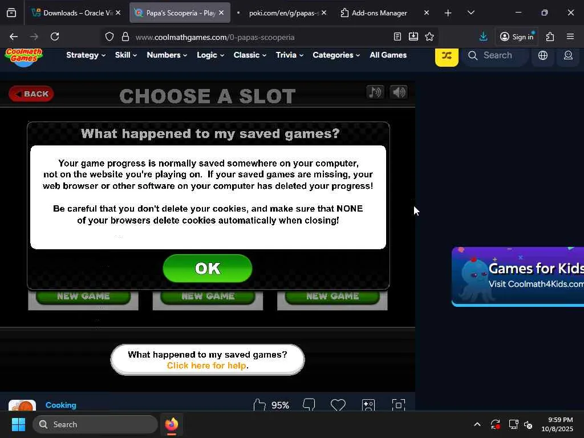Mute the game sound effects speaker
Screen dimensions: 584x438
pyautogui.click(x=399, y=92)
